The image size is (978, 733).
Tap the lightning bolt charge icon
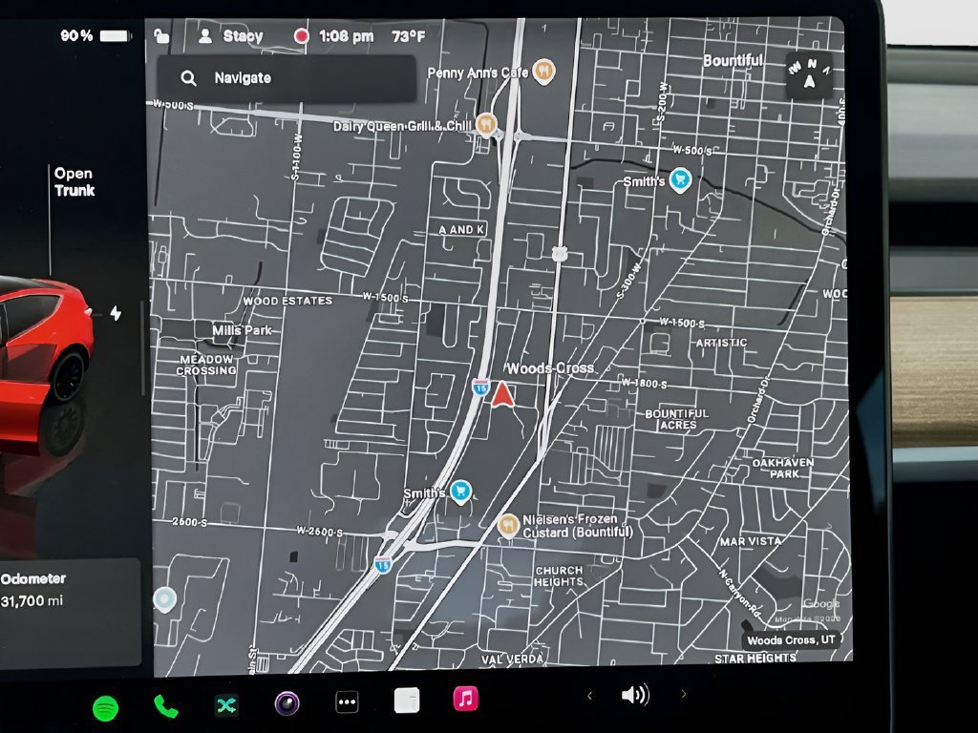(x=116, y=313)
